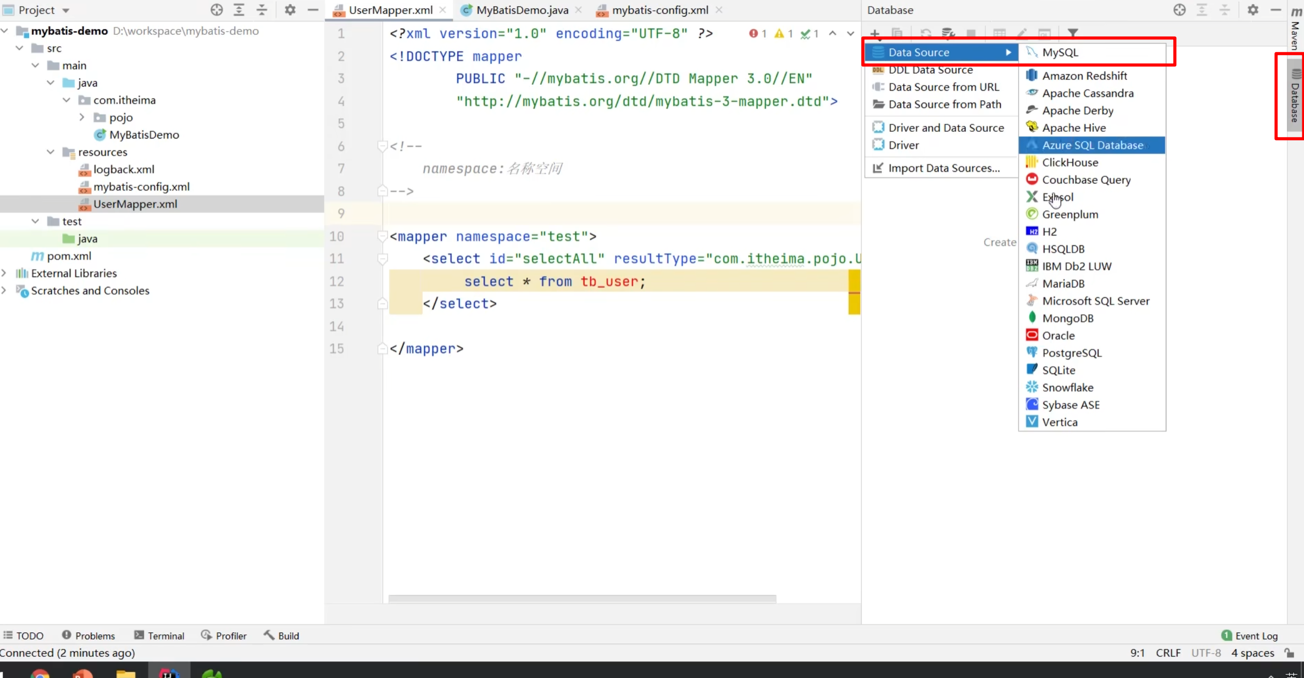
Task: Open Database panel settings gear
Action: [1253, 10]
